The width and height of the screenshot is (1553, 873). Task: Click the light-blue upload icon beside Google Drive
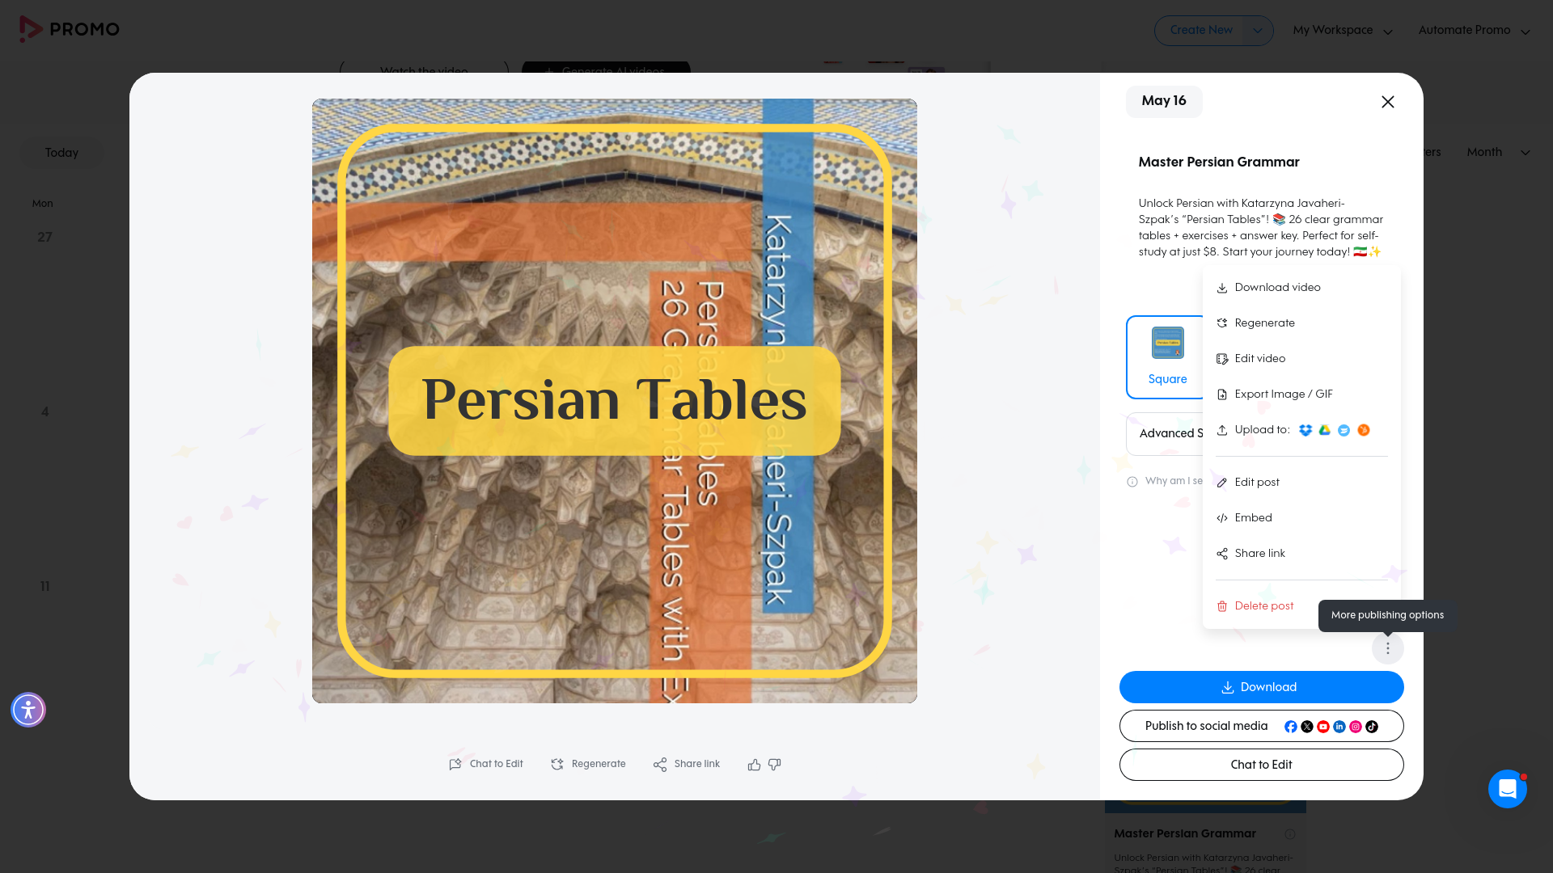click(1344, 430)
